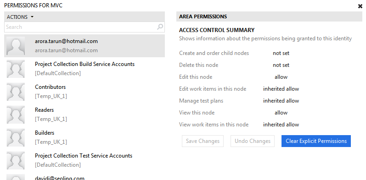Change 'Edit work items in this node' value
This screenshot has height=180, width=366.
281,89
